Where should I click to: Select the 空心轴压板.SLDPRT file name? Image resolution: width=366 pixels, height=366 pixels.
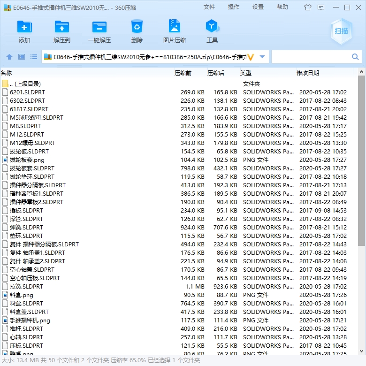[x=35, y=278]
